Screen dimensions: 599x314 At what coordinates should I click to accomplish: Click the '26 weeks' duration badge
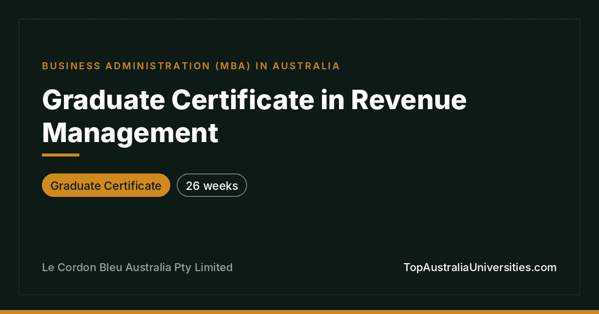click(x=212, y=185)
